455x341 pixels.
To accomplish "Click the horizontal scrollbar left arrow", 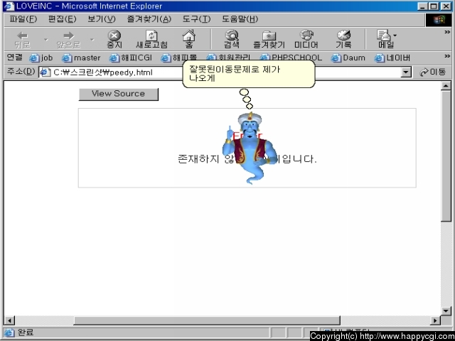I will [9, 320].
